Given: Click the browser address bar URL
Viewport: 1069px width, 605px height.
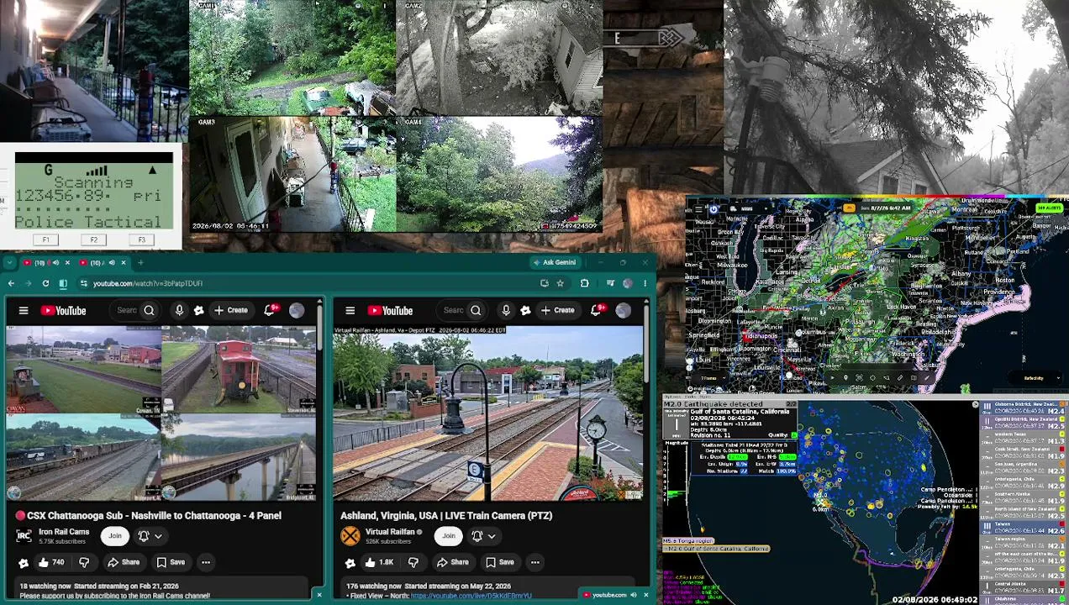Looking at the screenshot, I should (148, 283).
